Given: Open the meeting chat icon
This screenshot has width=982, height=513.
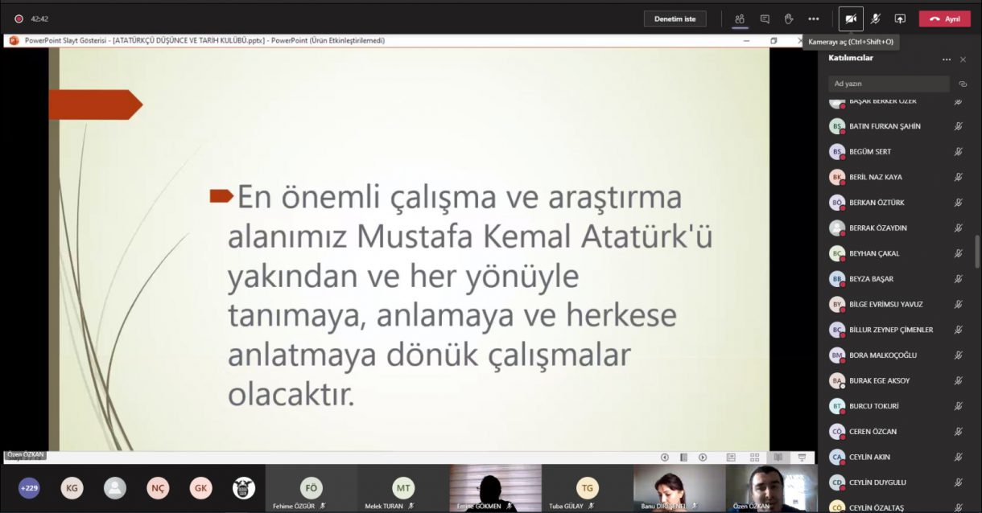Looking at the screenshot, I should tap(765, 18).
